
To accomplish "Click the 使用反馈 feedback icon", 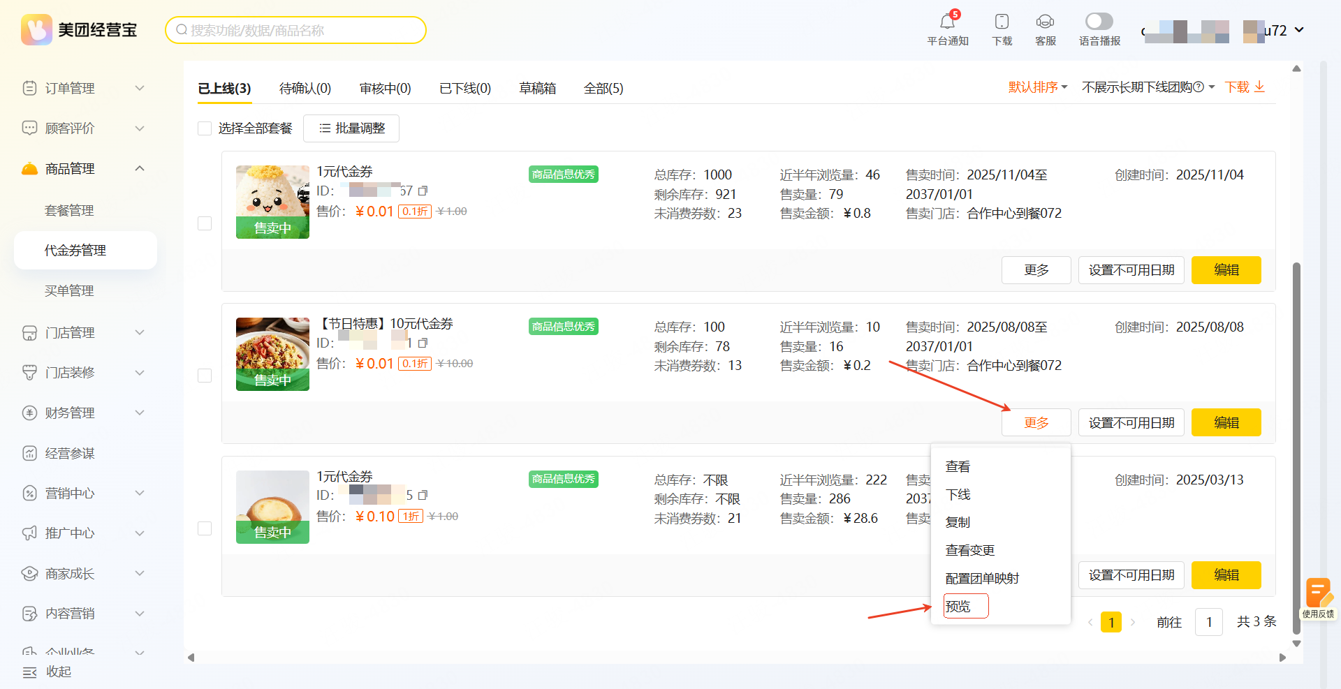I will [1318, 599].
